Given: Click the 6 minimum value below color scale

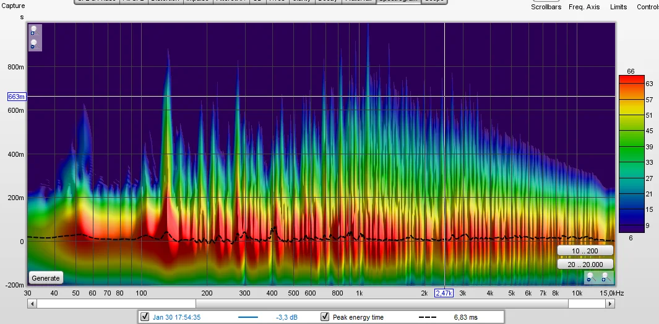Looking at the screenshot, I should pos(631,238).
